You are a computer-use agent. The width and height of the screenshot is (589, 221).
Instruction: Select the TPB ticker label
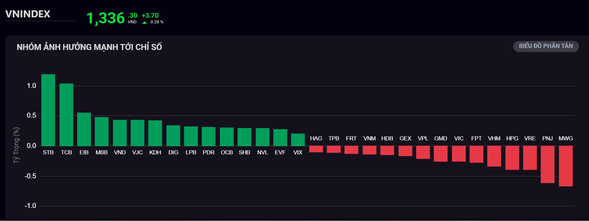point(333,138)
